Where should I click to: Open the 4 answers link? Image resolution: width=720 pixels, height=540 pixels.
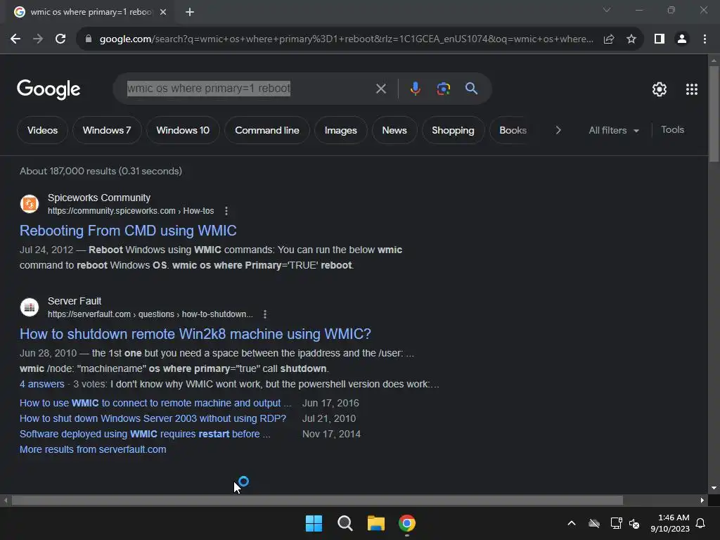[x=41, y=384]
